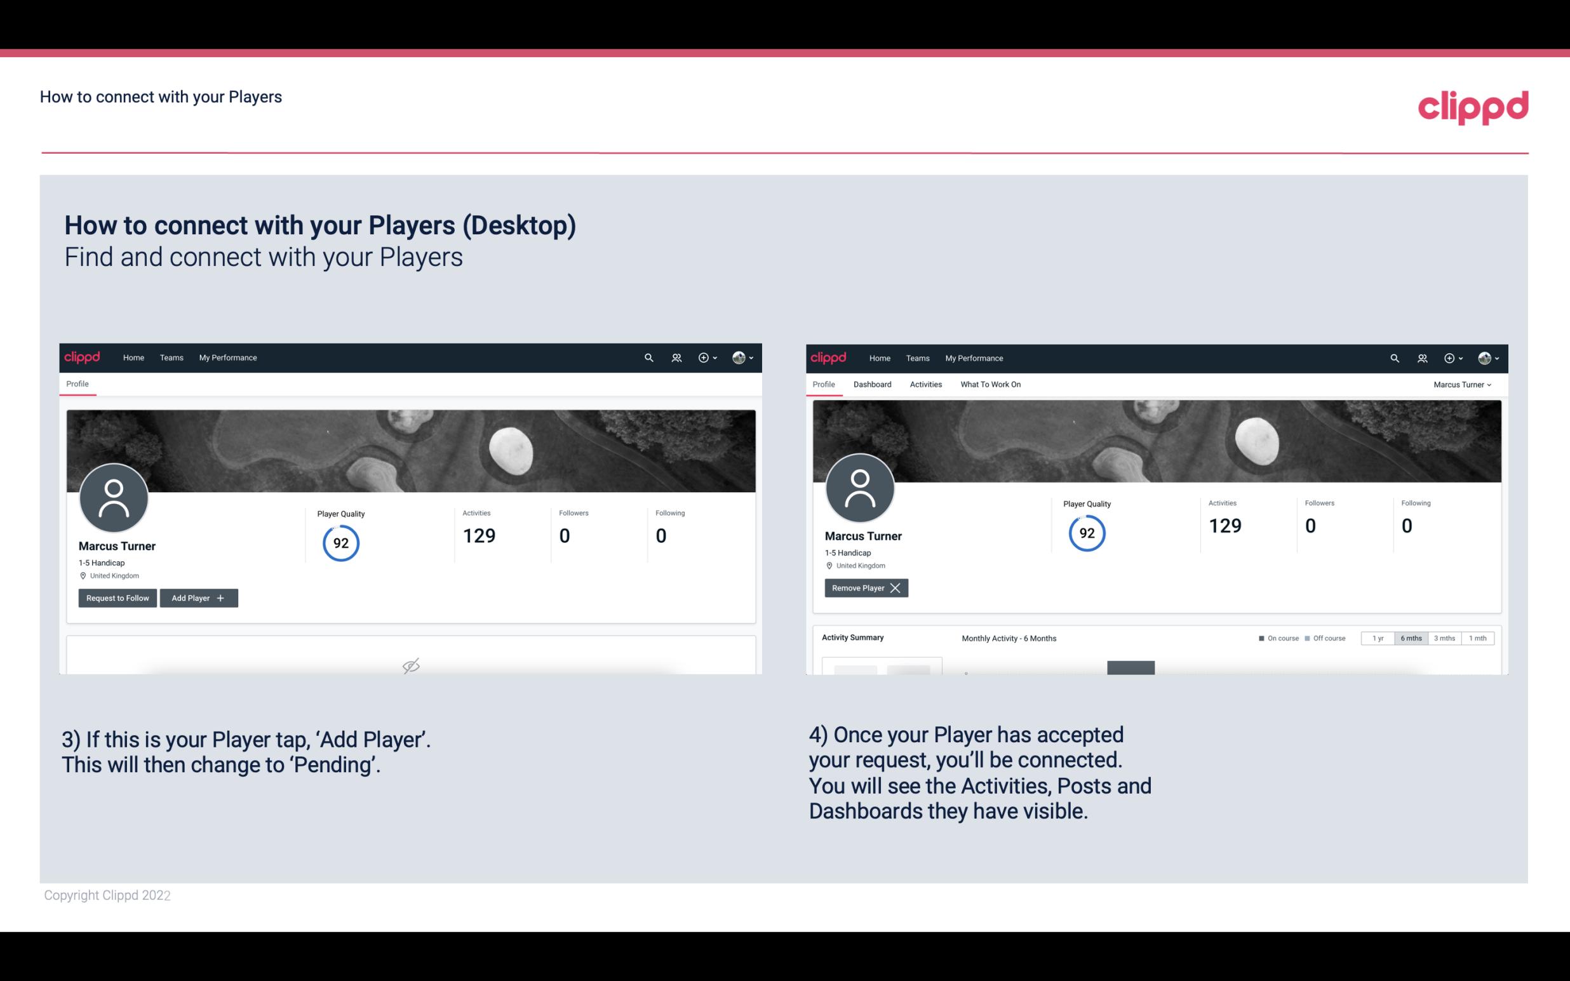1570x981 pixels.
Task: Click the globe/language icon in navbar
Action: (x=739, y=357)
